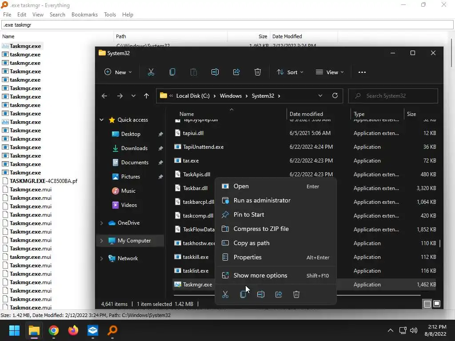Expand OneDrive tree node
Viewport: 455px width, 341px height.
102,223
